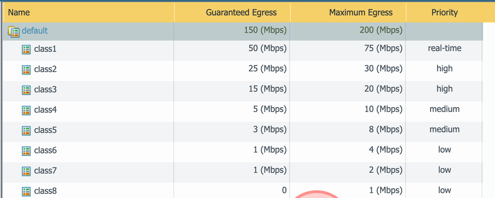Sort by the Name column header
This screenshot has width=495, height=198.
point(19,13)
